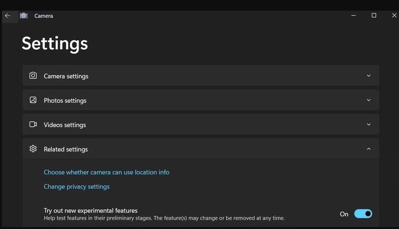Viewport: 399px width, 229px height.
Task: Open the Camera settings section label
Action: click(x=66, y=76)
